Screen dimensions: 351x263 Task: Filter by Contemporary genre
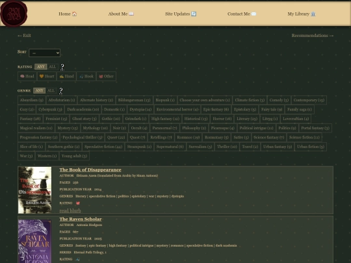tap(309, 100)
